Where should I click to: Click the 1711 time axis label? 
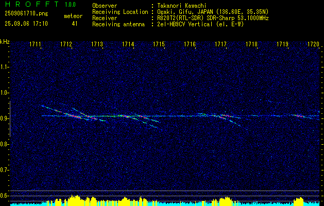click(35, 44)
